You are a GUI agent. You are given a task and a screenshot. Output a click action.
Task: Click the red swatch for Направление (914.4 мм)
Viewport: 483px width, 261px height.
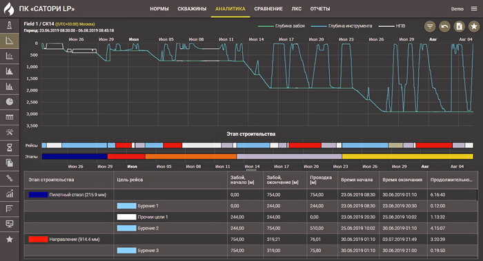click(38, 239)
